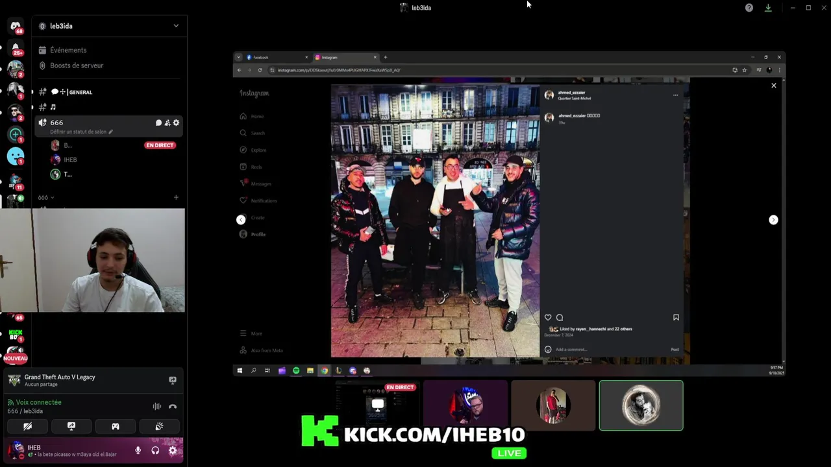The height and width of the screenshot is (467, 831).
Task: Add a channel with the plus beside 666
Action: pos(176,197)
